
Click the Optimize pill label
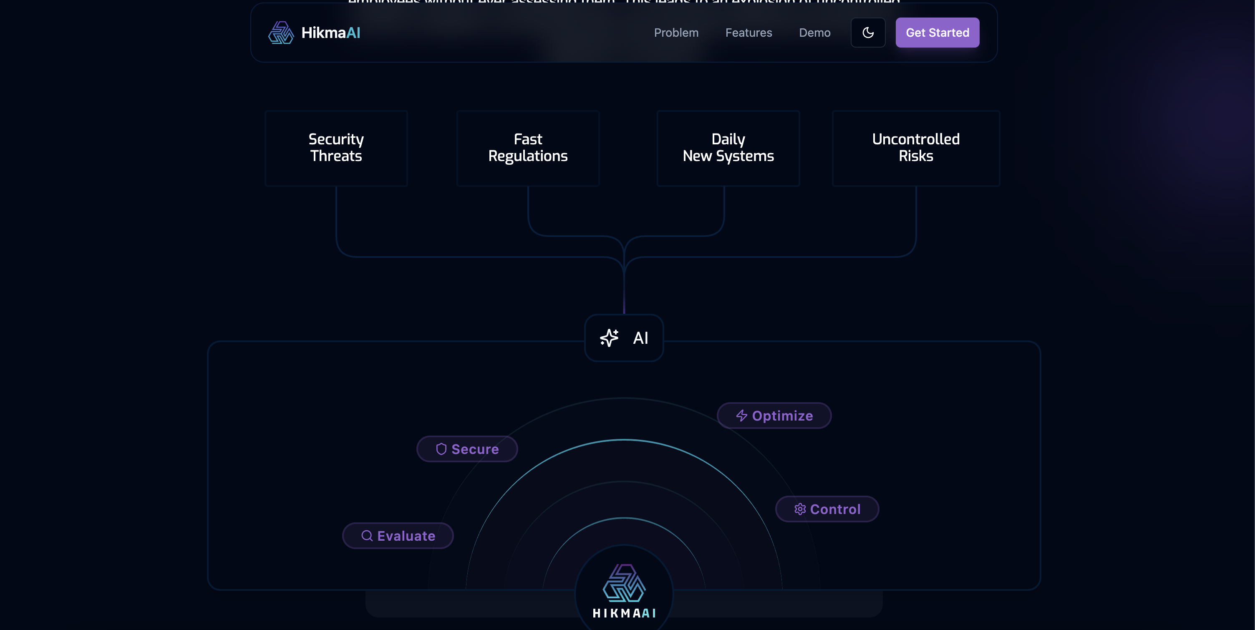coord(782,416)
